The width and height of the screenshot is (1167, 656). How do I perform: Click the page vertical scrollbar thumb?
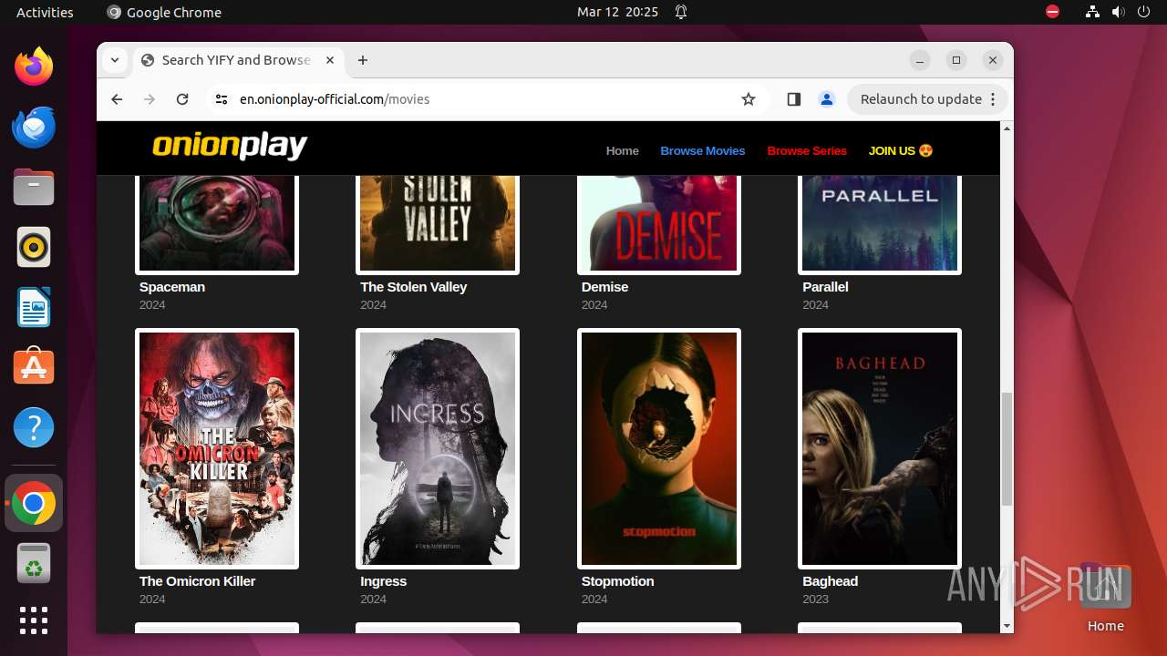pos(1007,449)
